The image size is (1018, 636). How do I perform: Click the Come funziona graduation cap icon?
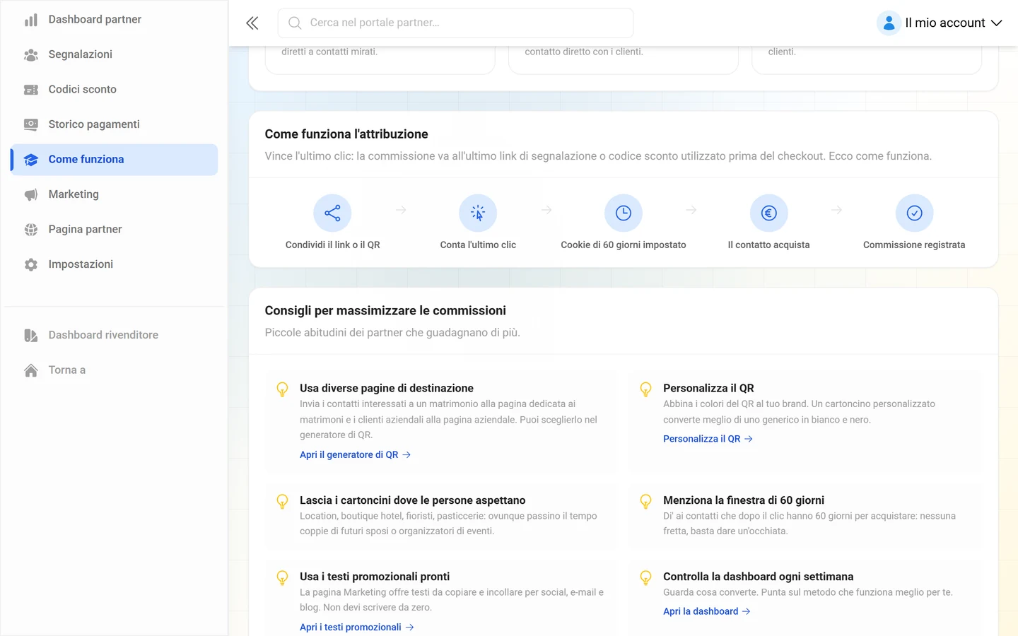pos(31,160)
